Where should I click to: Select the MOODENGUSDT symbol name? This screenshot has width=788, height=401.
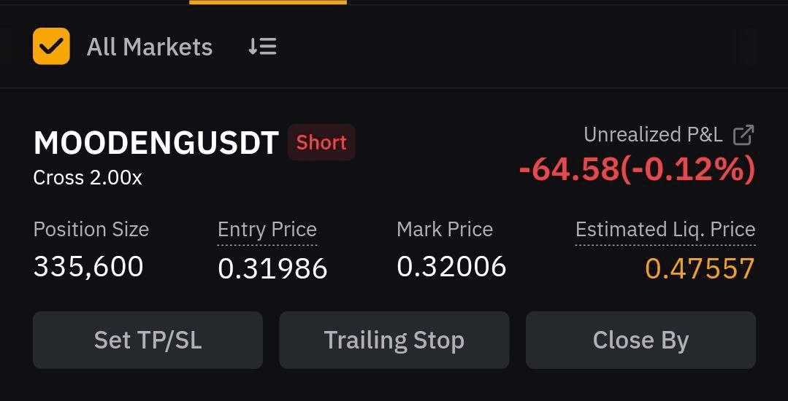[156, 142]
